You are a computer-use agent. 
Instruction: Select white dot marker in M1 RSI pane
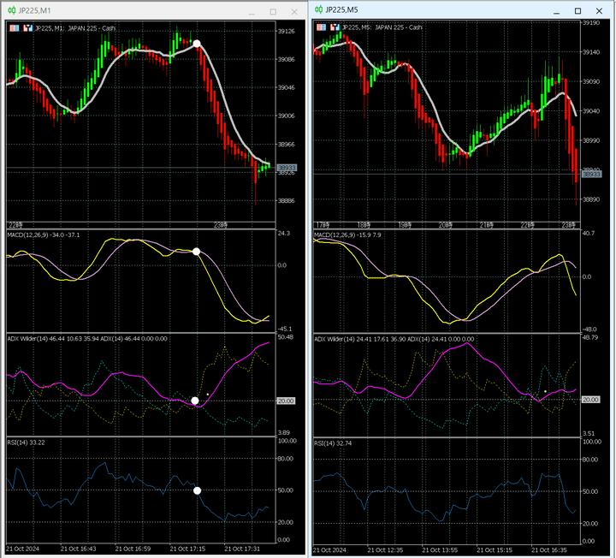[x=197, y=490]
